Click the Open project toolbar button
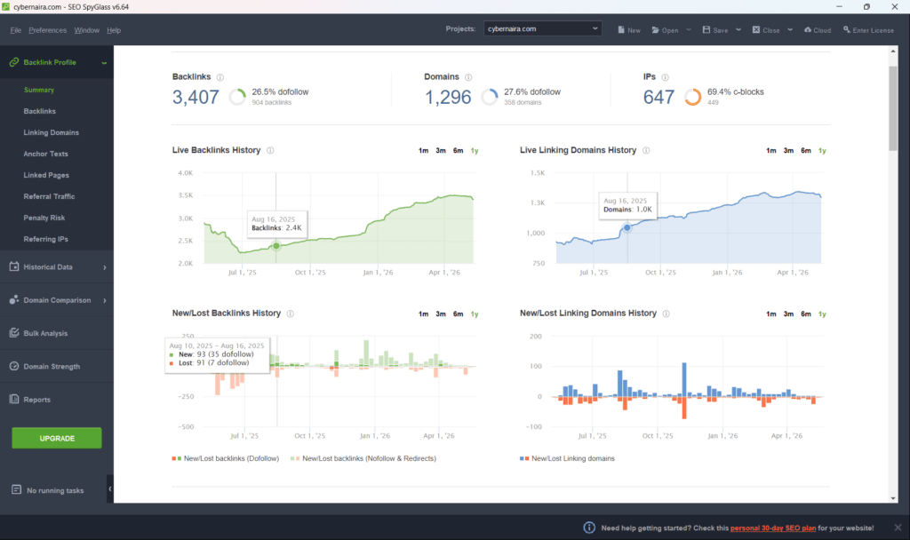Image resolution: width=910 pixels, height=540 pixels. 665,30
